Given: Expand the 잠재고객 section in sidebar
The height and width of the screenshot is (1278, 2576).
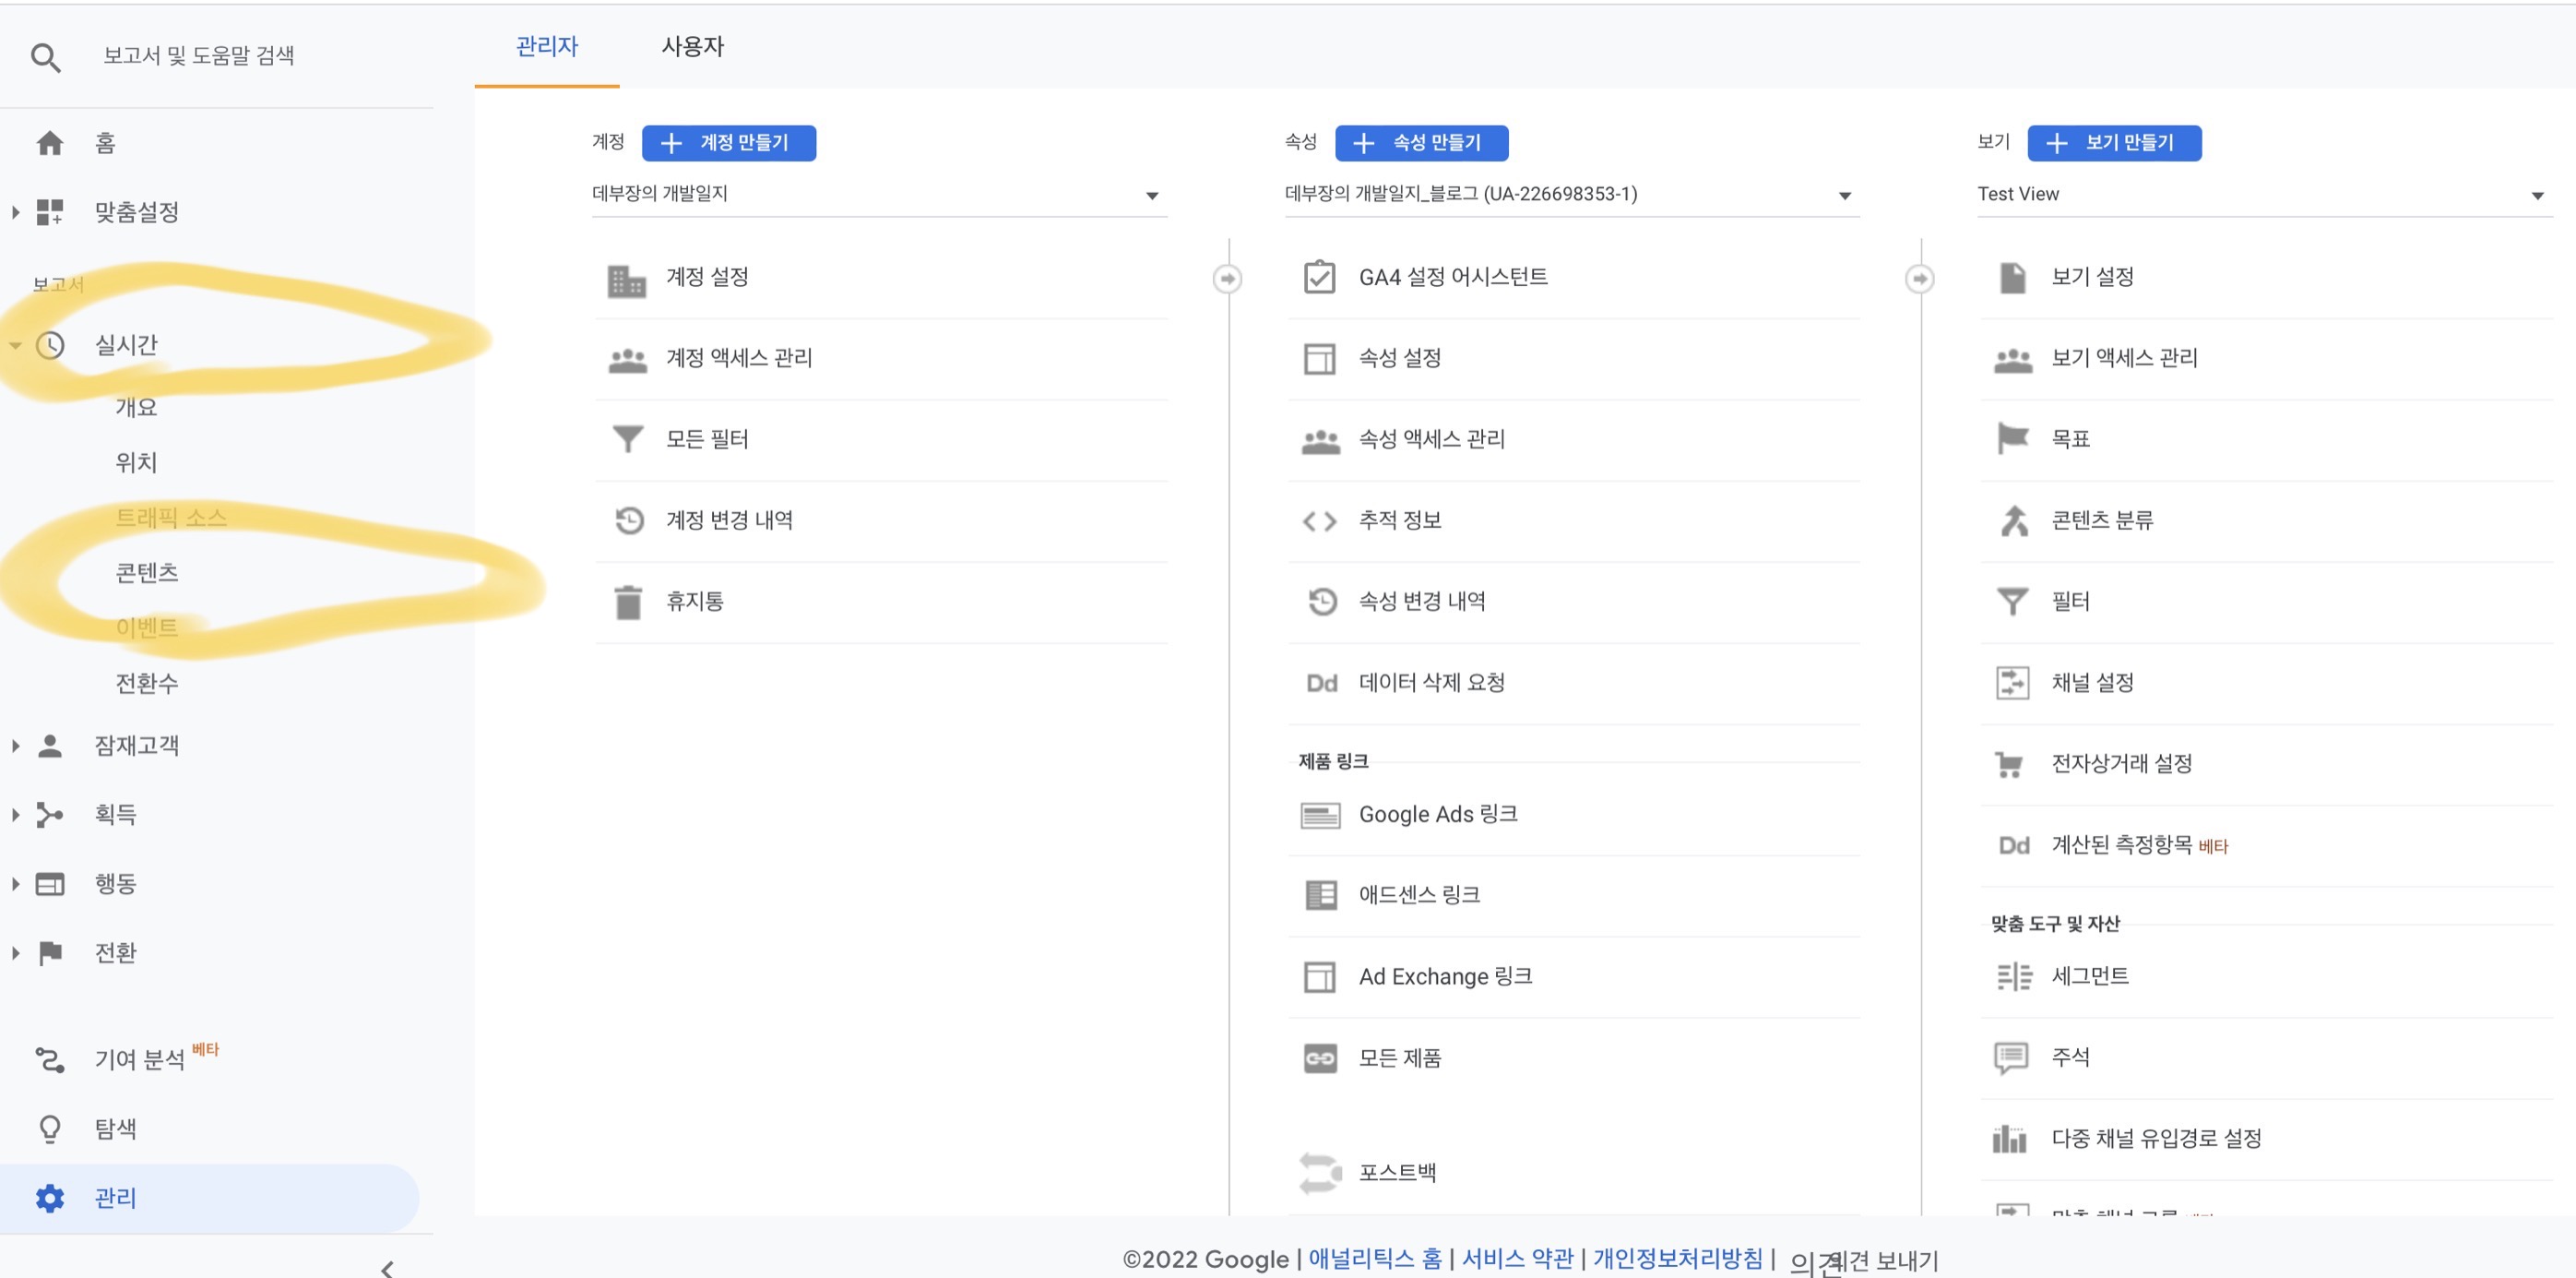Looking at the screenshot, I should coord(16,746).
